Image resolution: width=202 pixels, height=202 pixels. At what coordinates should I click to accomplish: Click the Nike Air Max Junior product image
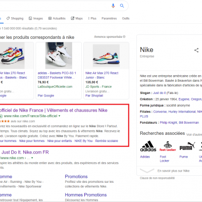coord(106,56)
